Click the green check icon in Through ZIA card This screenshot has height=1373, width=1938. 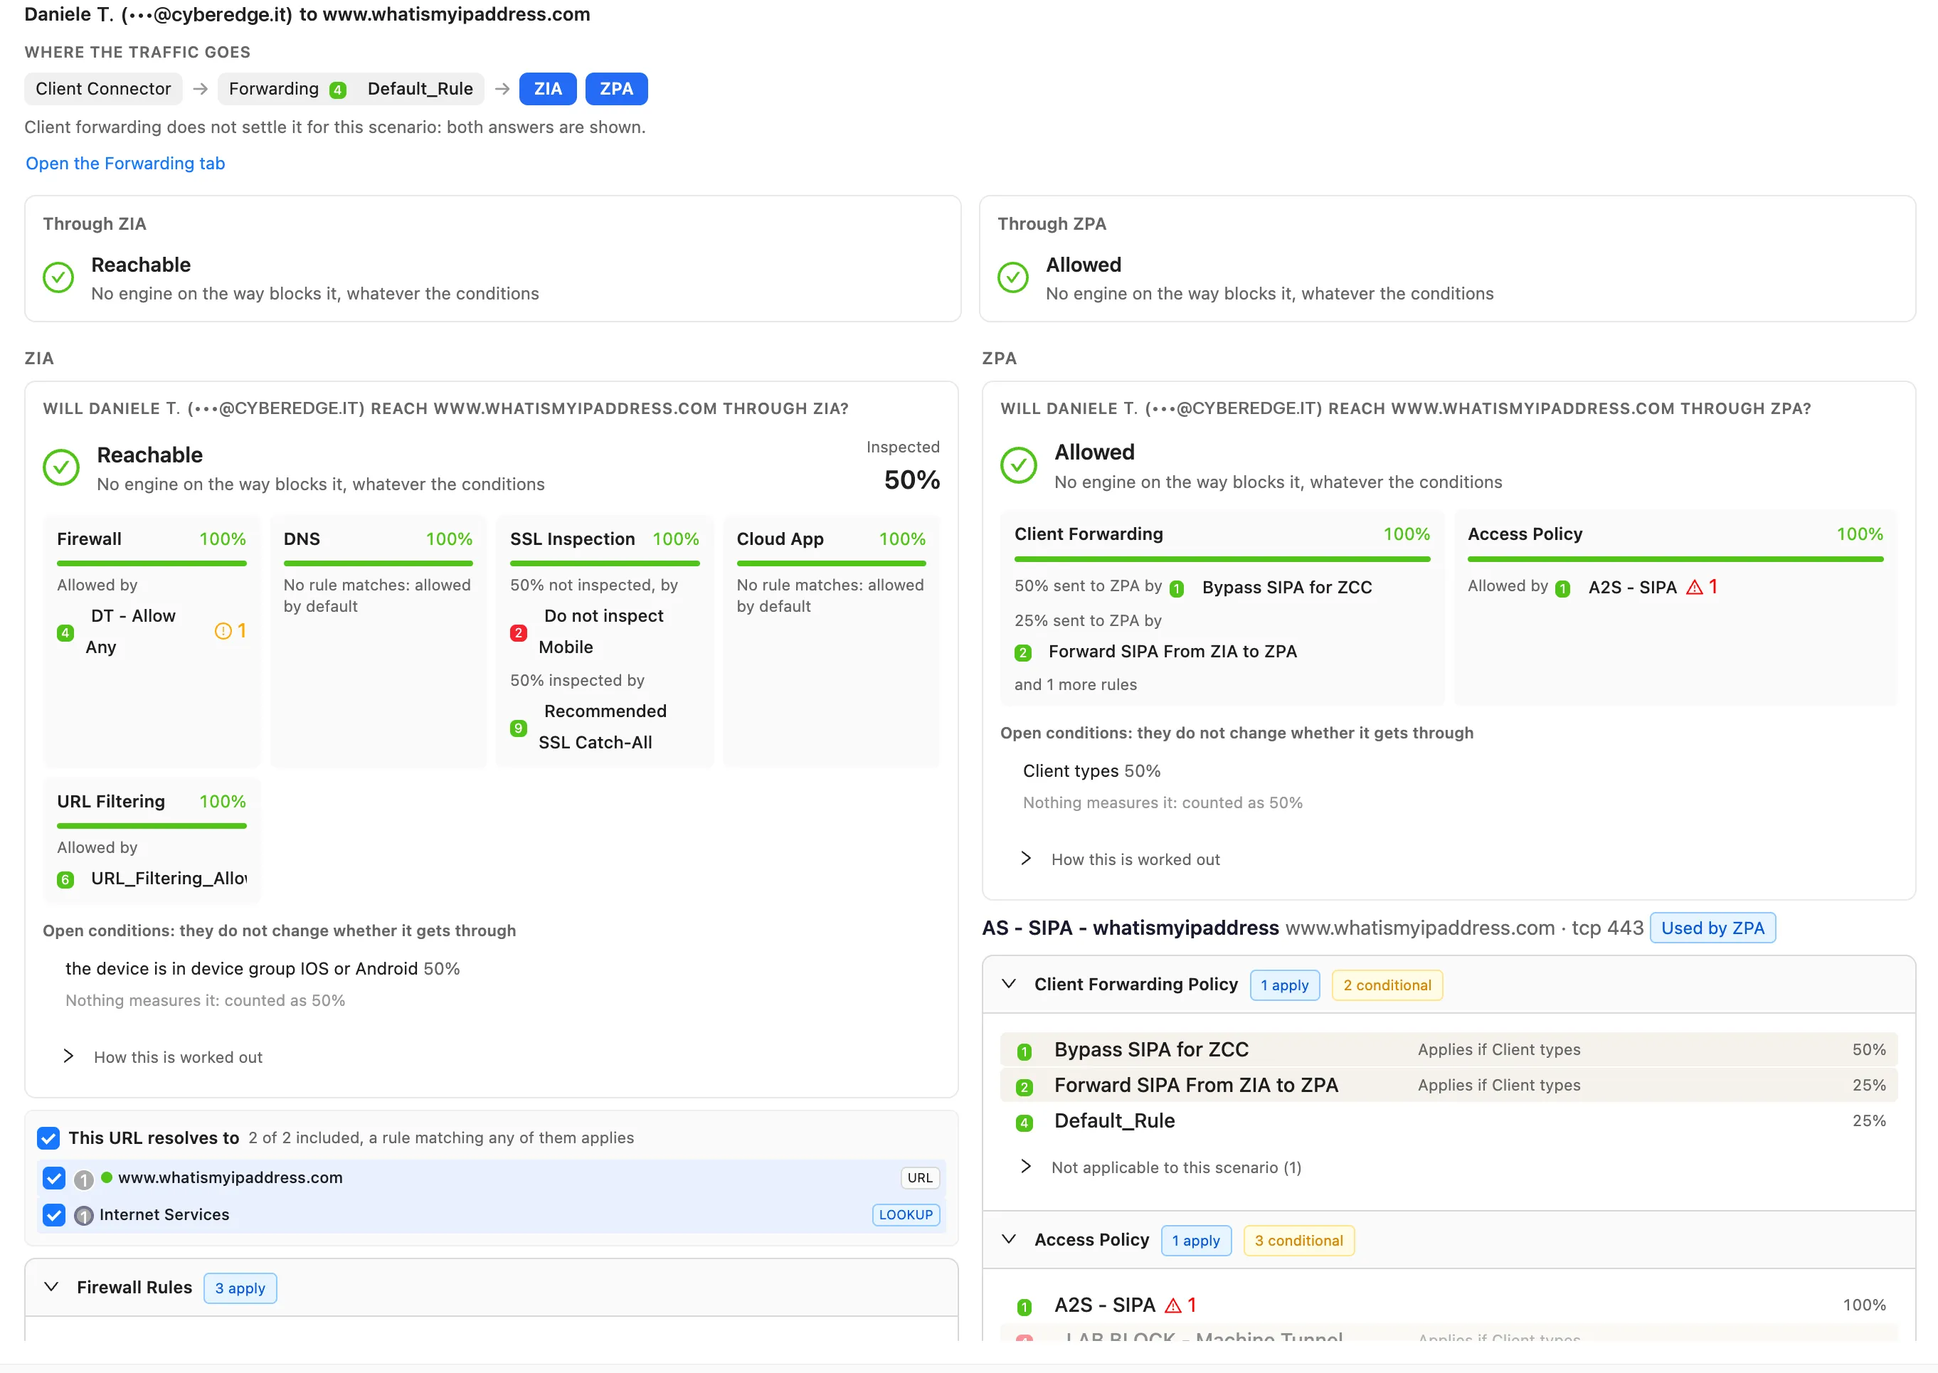(58, 277)
